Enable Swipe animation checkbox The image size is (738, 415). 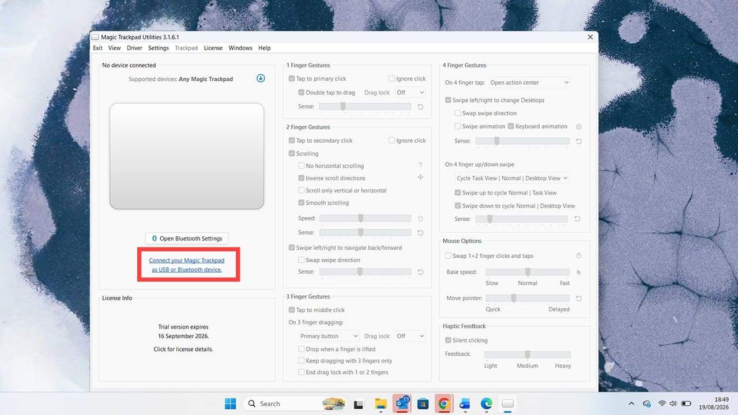click(x=458, y=126)
